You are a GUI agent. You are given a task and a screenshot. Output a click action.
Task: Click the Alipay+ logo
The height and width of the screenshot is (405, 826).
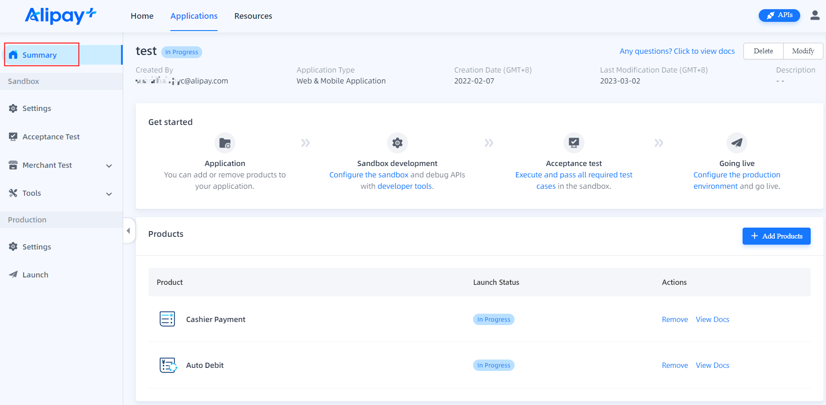click(60, 16)
